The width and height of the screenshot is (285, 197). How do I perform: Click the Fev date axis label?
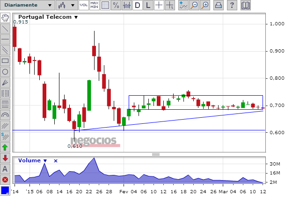[x=124, y=192]
